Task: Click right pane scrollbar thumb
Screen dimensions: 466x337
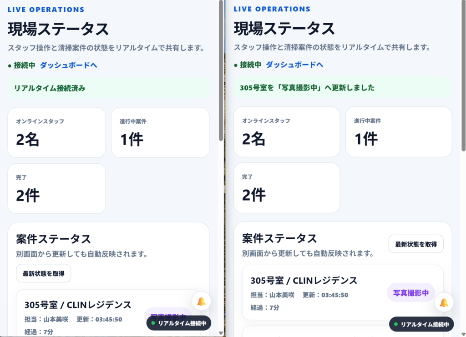Action: click(464, 75)
